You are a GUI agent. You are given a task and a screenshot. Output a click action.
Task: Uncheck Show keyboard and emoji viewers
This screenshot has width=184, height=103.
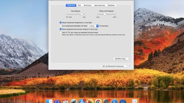click(x=61, y=29)
